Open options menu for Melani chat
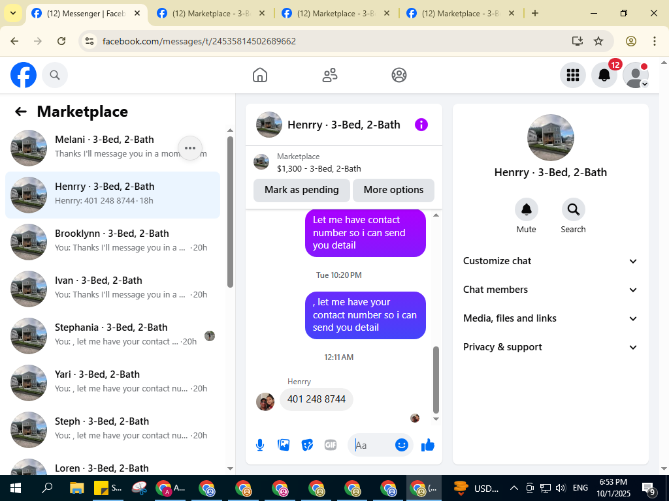Screen dimensions: 669x501 point(190,148)
